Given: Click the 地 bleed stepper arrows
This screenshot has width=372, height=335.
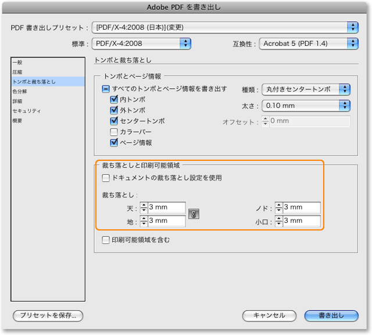Looking at the screenshot, I should pos(144,221).
